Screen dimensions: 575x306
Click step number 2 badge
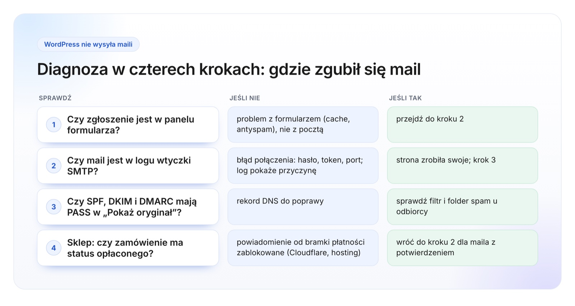tap(54, 166)
